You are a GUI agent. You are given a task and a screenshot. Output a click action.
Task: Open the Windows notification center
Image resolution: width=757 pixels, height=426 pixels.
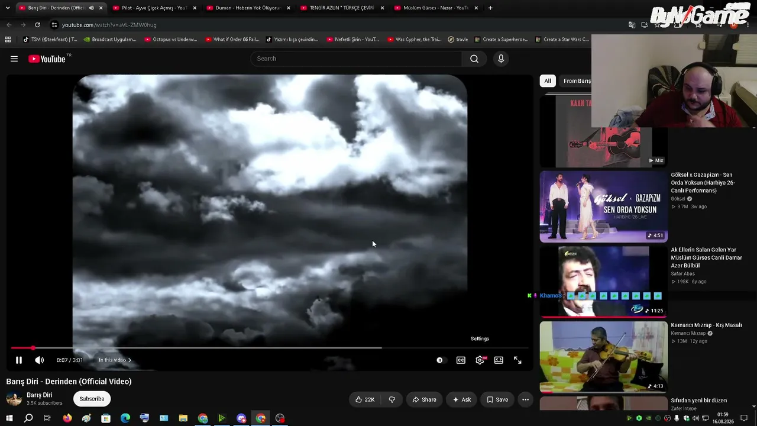[x=744, y=418]
